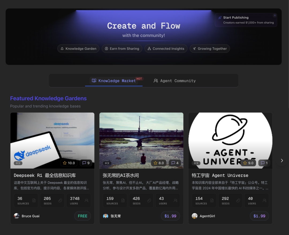Viewport: 289px width, 235px height.
Task: Click the sprout icon in Growing Together
Action: click(x=194, y=49)
